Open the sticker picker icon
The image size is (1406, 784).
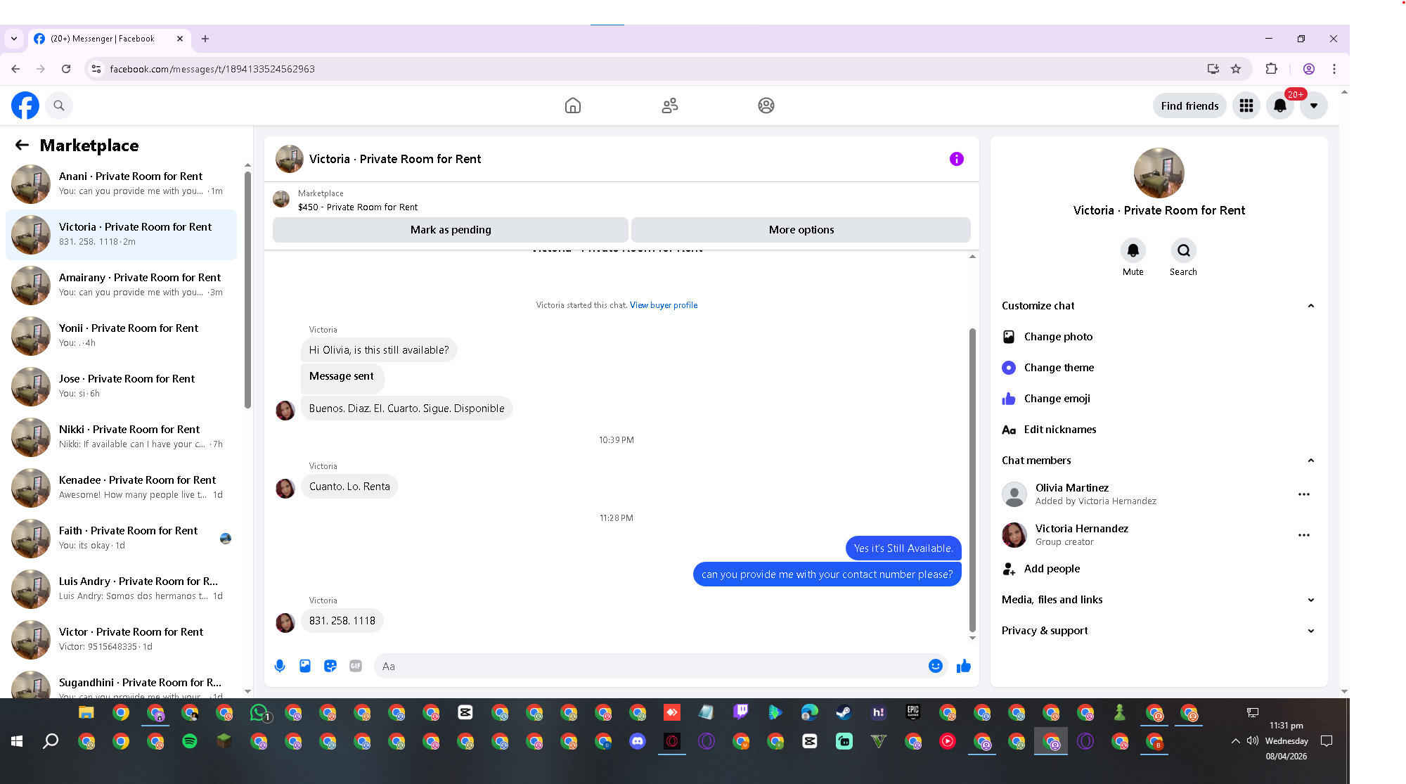click(330, 666)
